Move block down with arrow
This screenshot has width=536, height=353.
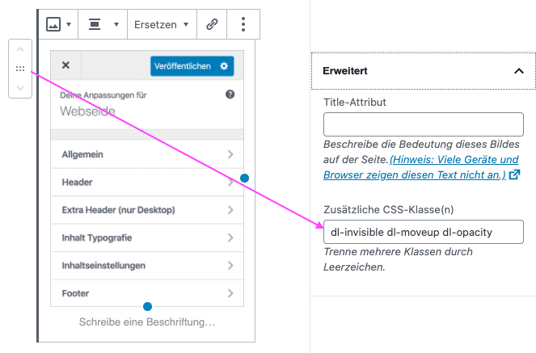pyautogui.click(x=20, y=88)
